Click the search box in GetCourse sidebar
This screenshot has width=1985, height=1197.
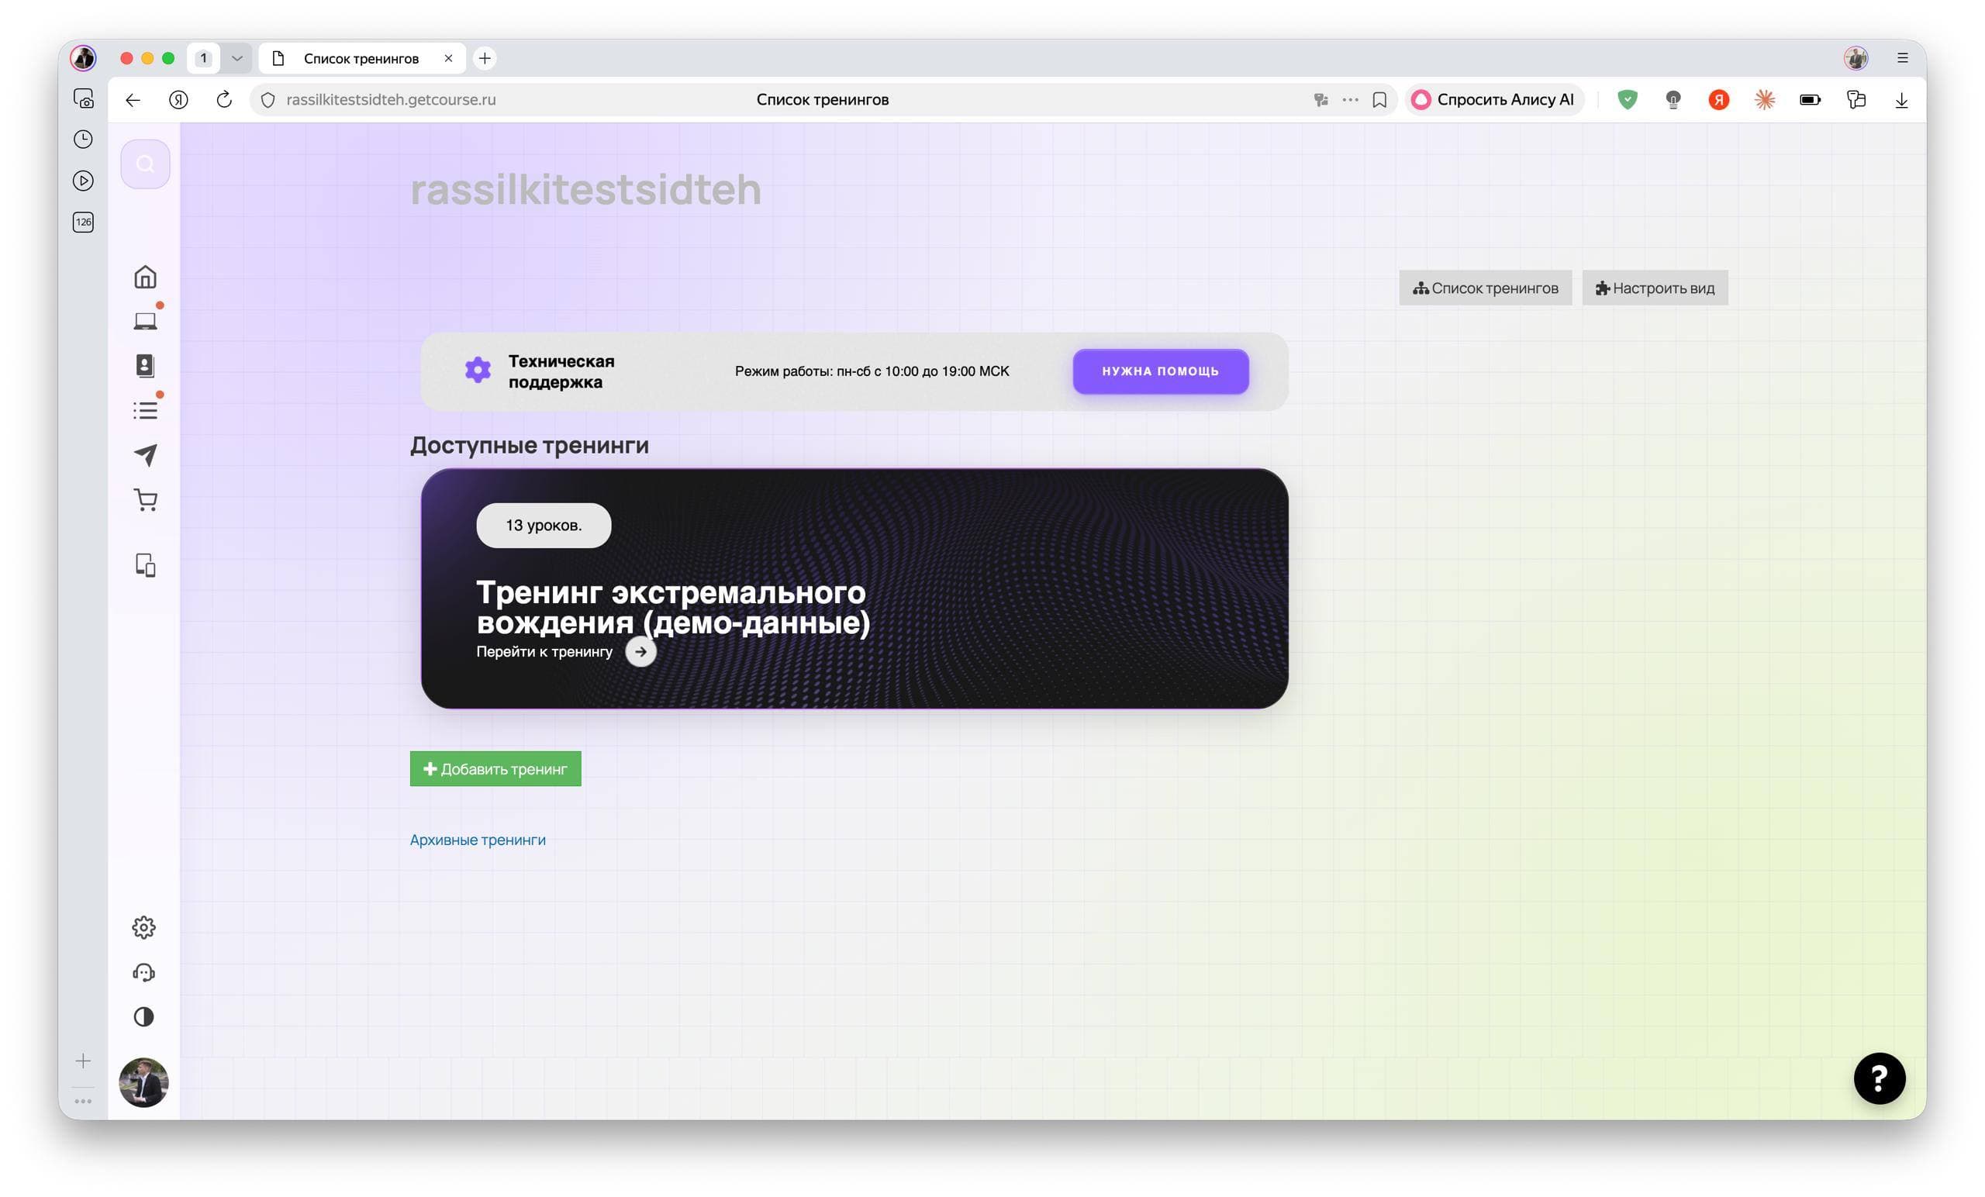pyautogui.click(x=145, y=164)
